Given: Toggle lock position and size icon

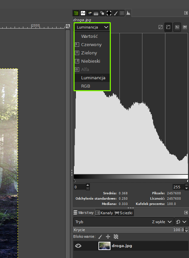Looking at the screenshot, I should click(108, 236).
